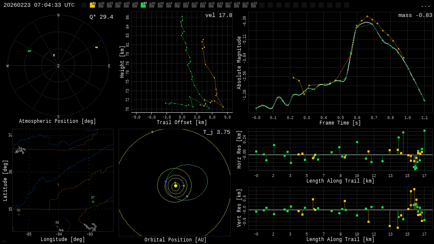Click the T_j 3.75 value
This screenshot has height=244, width=434.
[217, 132]
